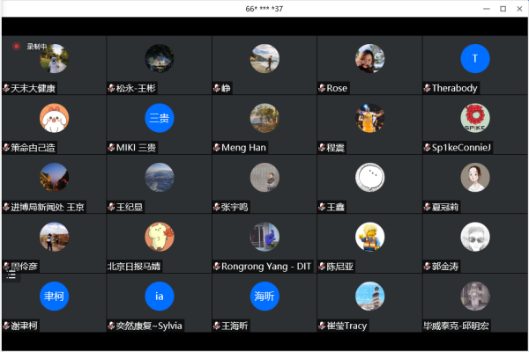
Task: Click muted mic icon next to Rose
Action: [x=322, y=88]
